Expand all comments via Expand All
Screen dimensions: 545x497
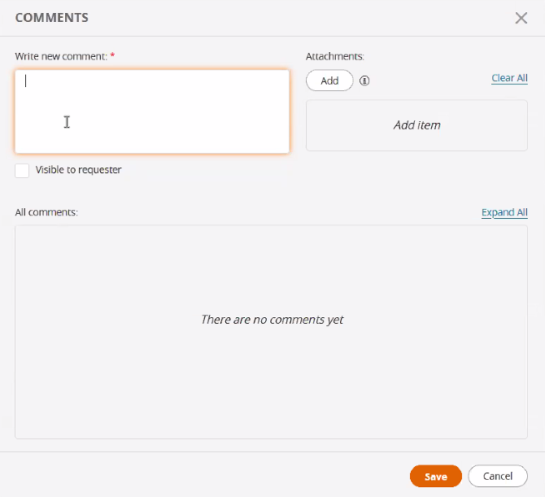click(x=504, y=212)
